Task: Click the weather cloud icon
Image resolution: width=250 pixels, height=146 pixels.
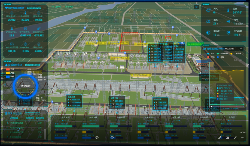Action: coord(208,10)
